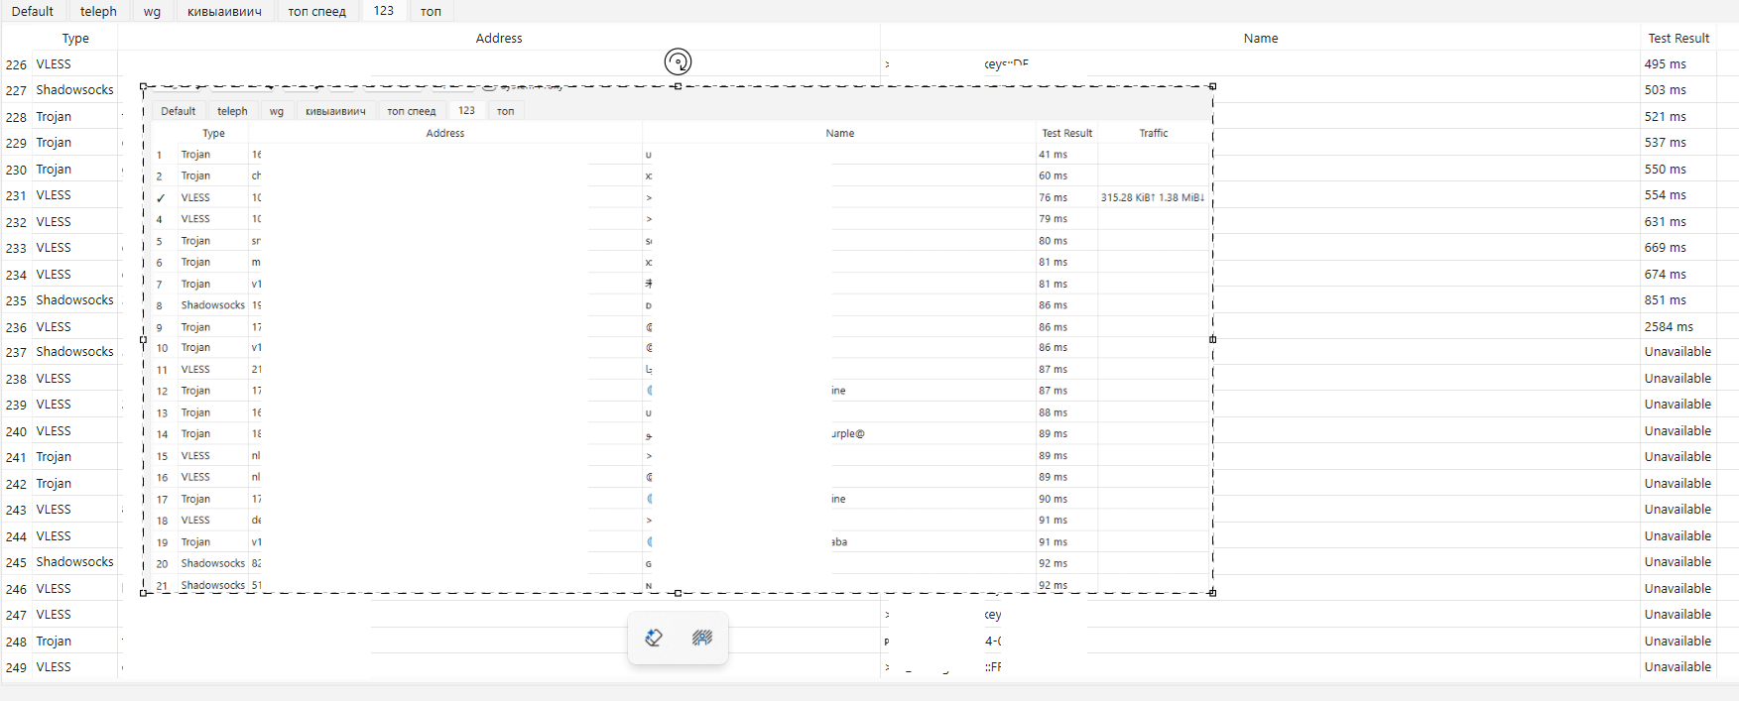Click the 'teleph' tab in the top row
This screenshot has width=1739, height=701.
98,11
